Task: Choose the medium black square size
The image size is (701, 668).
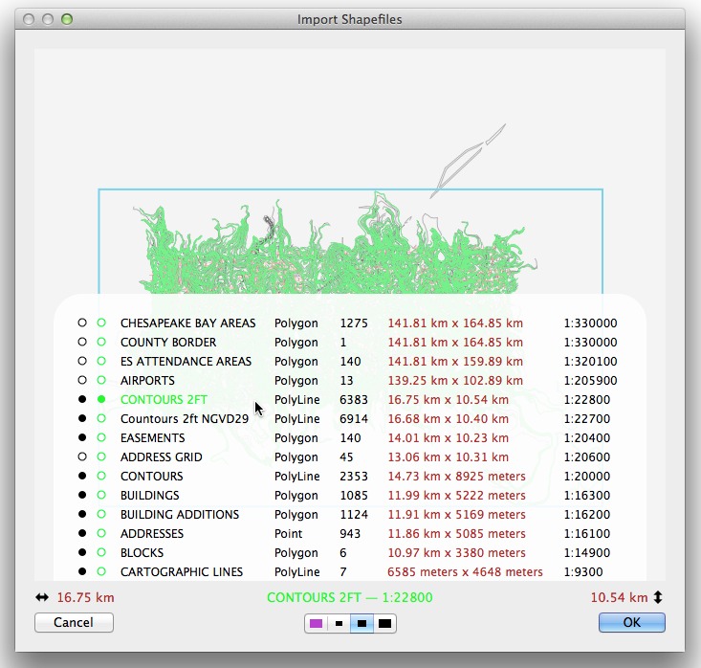Action: click(x=361, y=623)
